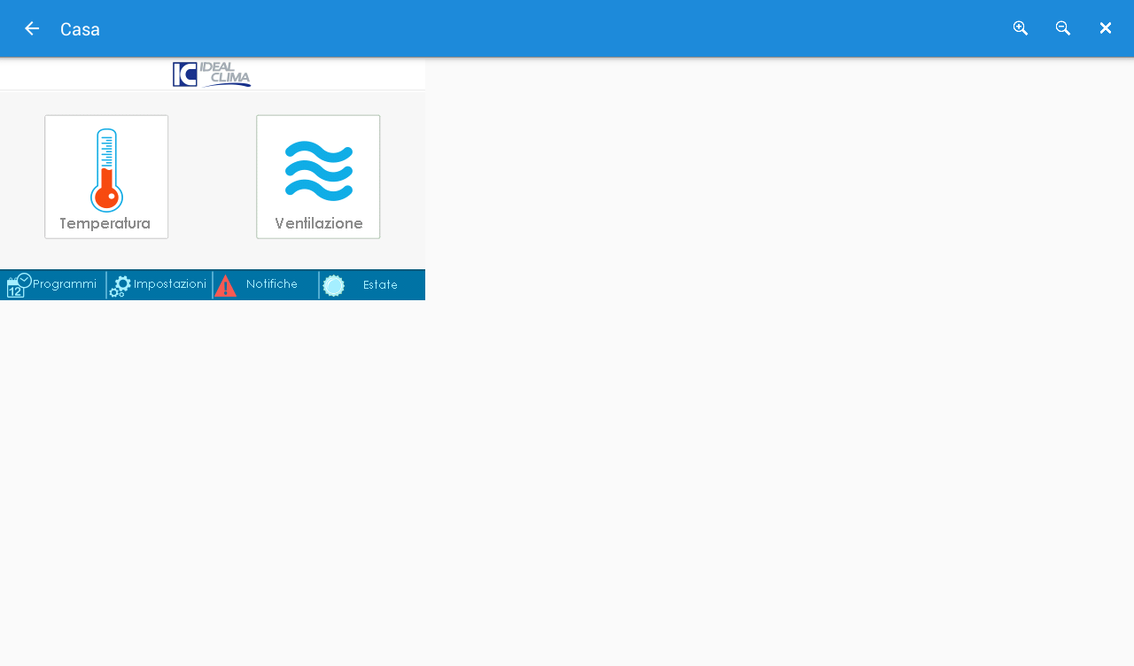
Task: Go back with the arrow icon
Action: (32, 28)
